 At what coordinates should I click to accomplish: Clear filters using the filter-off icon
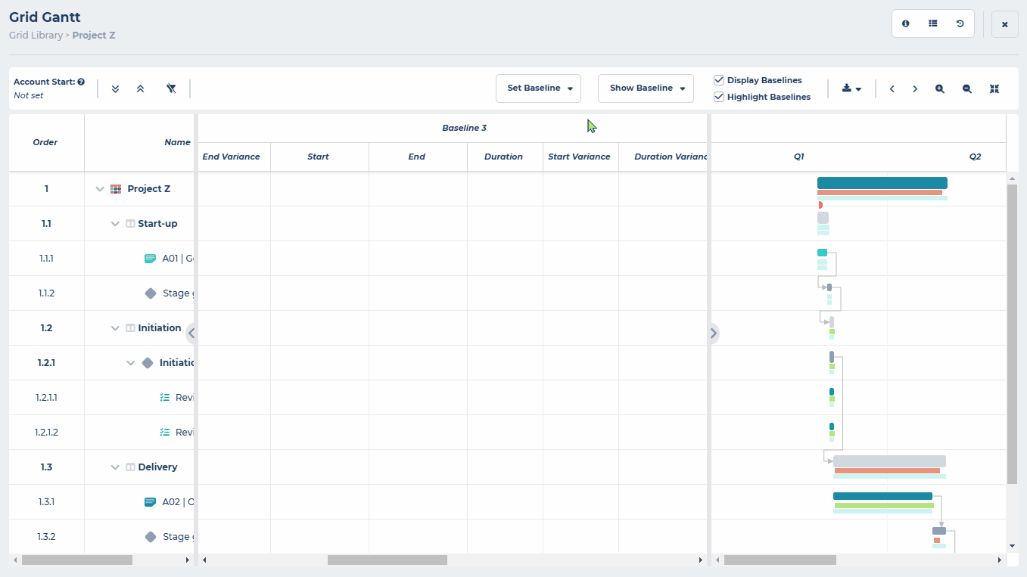click(x=171, y=88)
